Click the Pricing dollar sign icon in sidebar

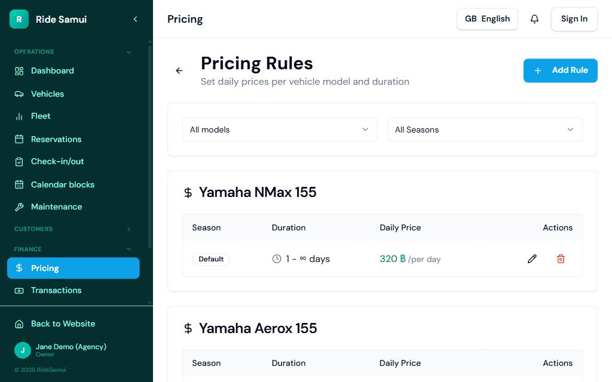(19, 268)
